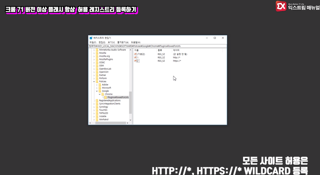This screenshot has width=320, height=175.
Task: Expand the Microsoft key under Policies
Action: (x=97, y=88)
